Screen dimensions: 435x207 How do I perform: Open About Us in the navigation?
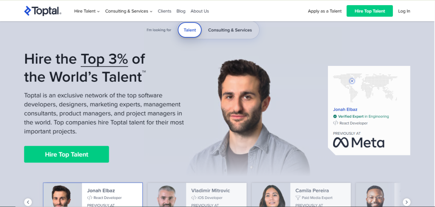point(200,11)
